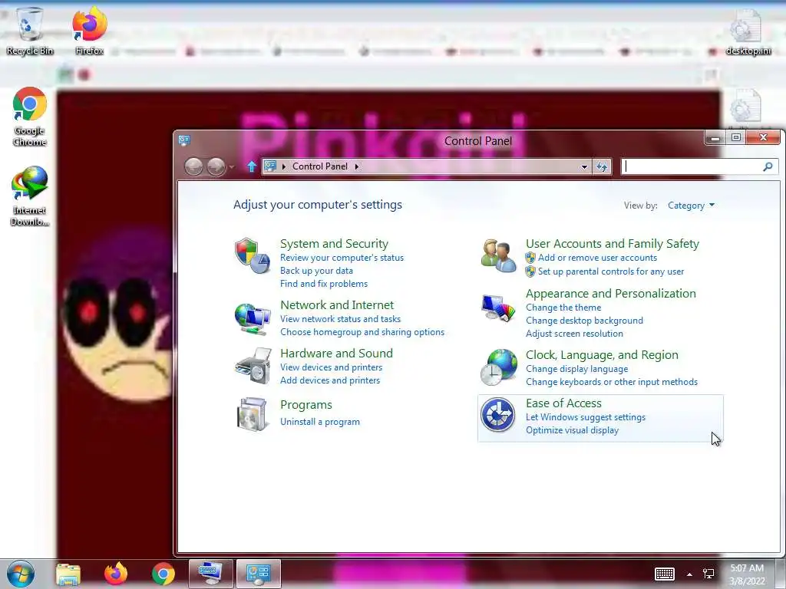Click Add or remove user accounts
This screenshot has height=589, width=786.
click(x=597, y=258)
